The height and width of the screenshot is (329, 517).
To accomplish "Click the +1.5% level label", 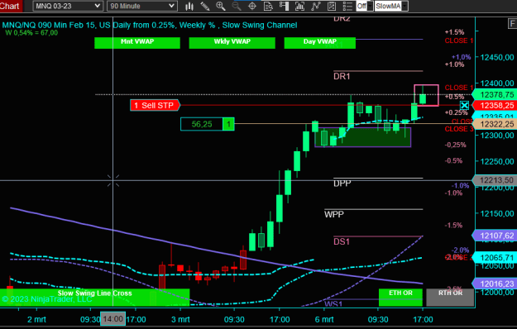I will pos(454,32).
